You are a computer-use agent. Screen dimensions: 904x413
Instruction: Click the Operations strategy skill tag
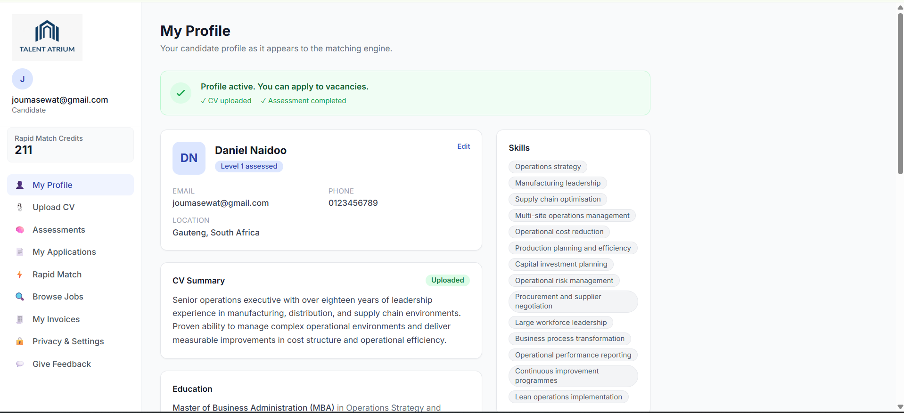coord(548,167)
